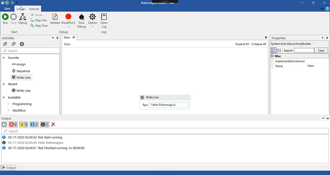This screenshot has width=330, height=175.
Task: Open quick access toolbar dropdown arrow
Action: pyautogui.click(x=17, y=3)
